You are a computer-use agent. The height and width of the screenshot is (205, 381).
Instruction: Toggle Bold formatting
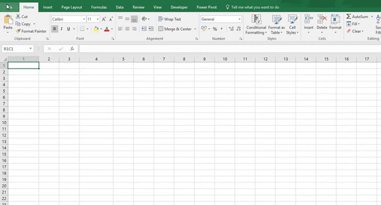tap(54, 29)
